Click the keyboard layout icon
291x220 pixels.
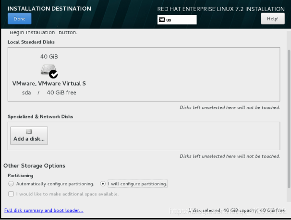click(162, 20)
